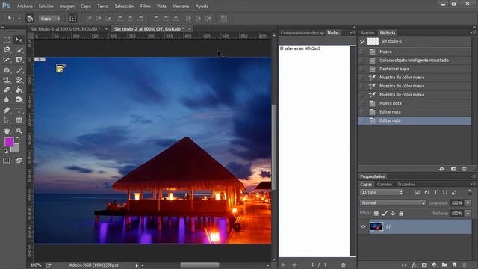Screen dimensions: 478x269
Task: Select the Move tool in toolbox
Action: point(19,40)
